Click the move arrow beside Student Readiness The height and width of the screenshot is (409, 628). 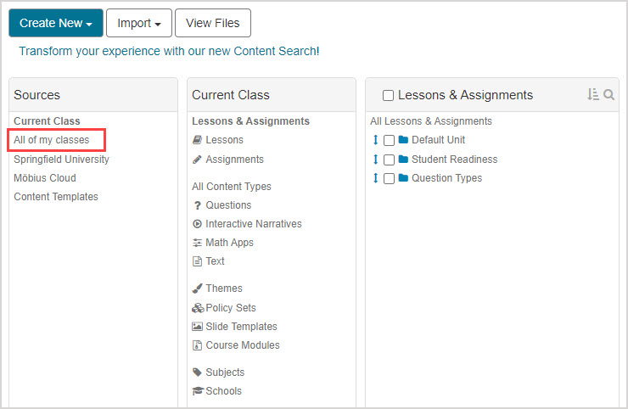pos(375,160)
